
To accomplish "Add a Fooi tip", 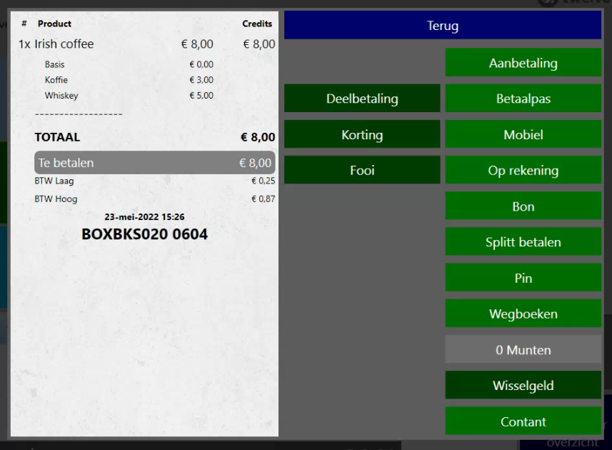I will pos(362,170).
